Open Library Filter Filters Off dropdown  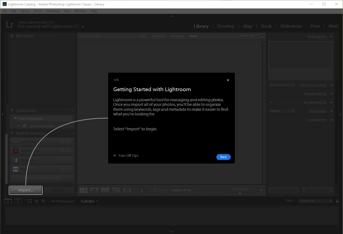[x=249, y=36]
